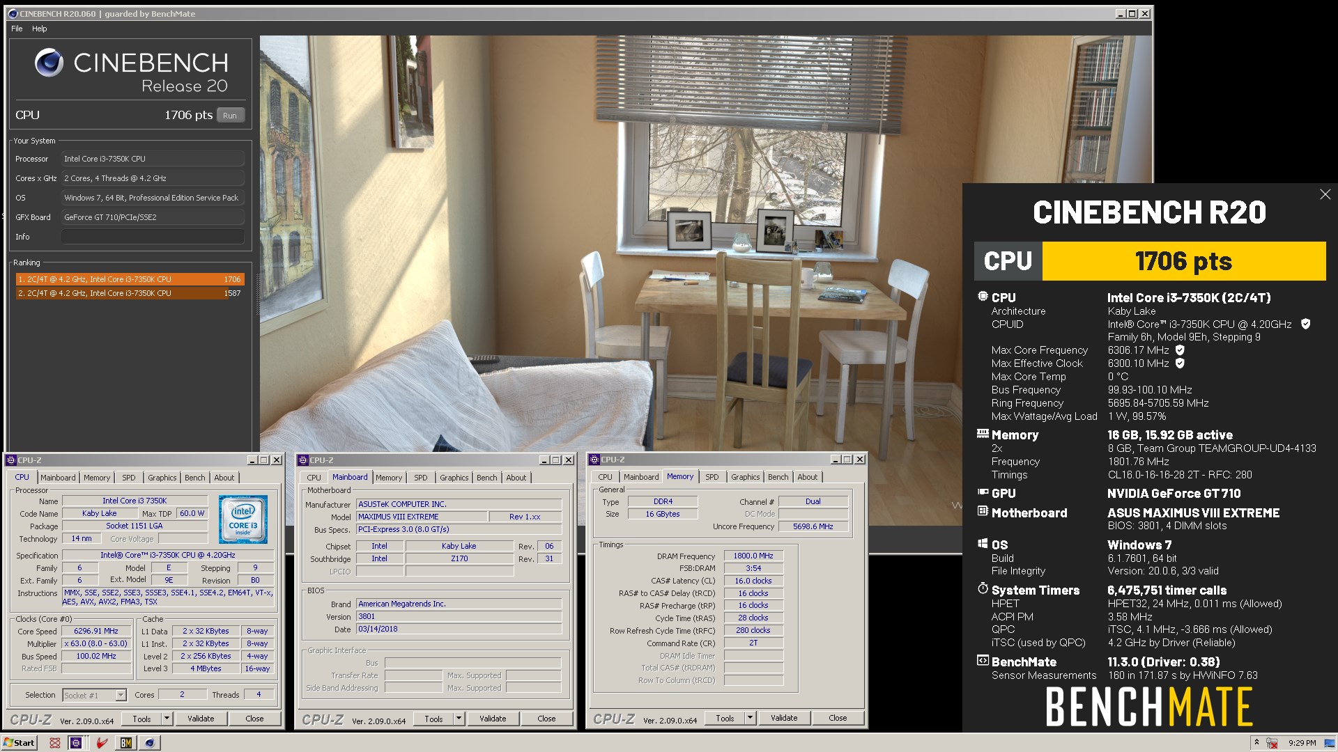1338x752 pixels.
Task: Open the Help menu in Cinebench
Action: (40, 29)
